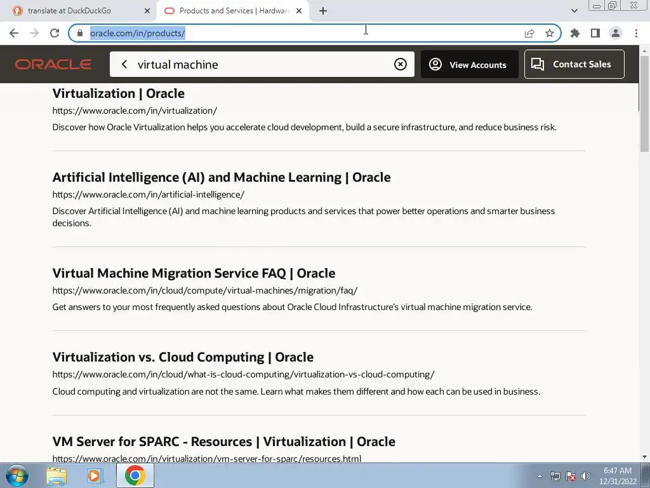
Task: Select the Products and Services tab
Action: (233, 11)
